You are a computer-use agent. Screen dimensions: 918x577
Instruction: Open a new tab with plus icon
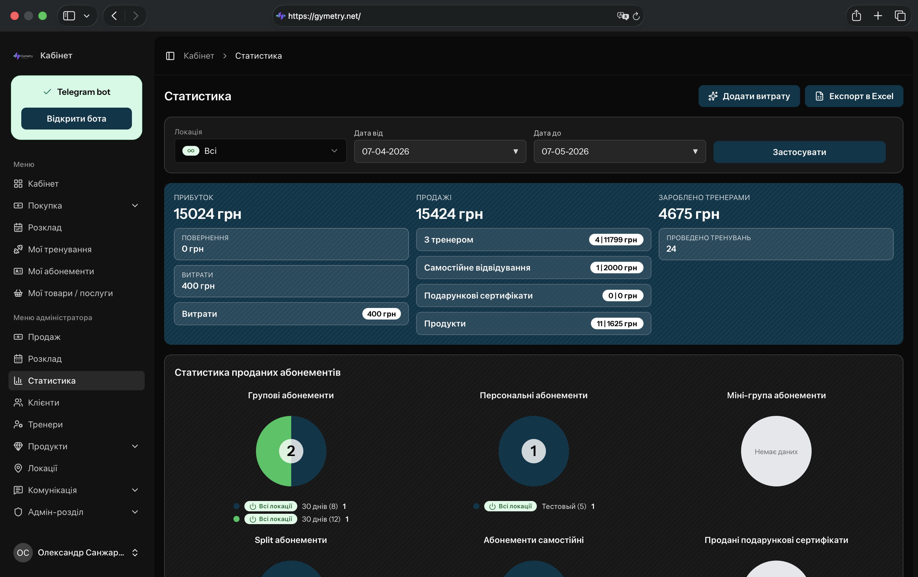878,16
